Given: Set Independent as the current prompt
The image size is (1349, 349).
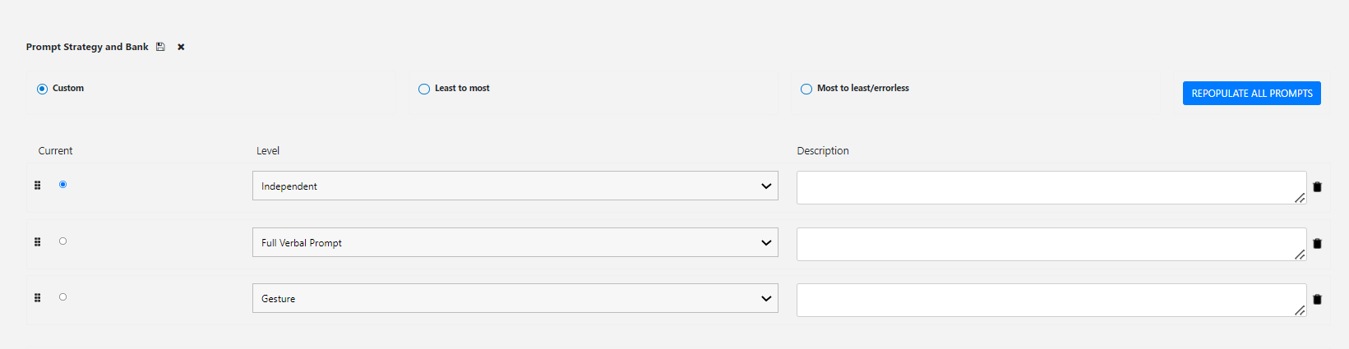Looking at the screenshot, I should coord(62,185).
